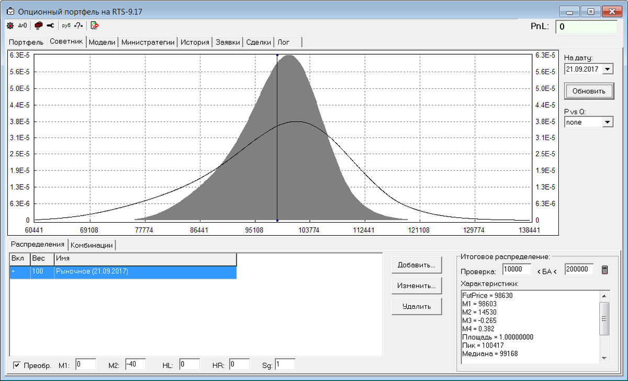The width and height of the screenshot is (628, 381).
Task: Open the 'P vs Q' none dropdown
Action: click(x=607, y=122)
